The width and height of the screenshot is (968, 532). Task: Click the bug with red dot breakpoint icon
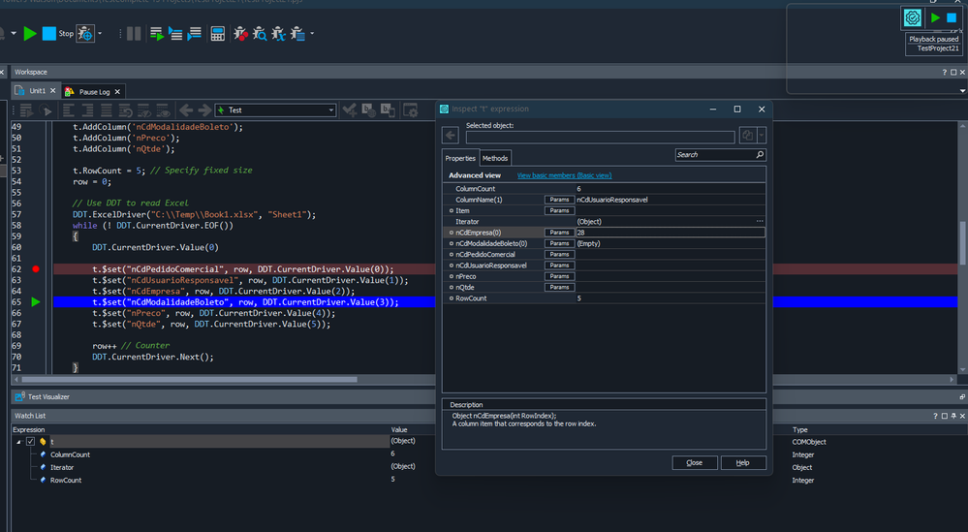point(240,34)
